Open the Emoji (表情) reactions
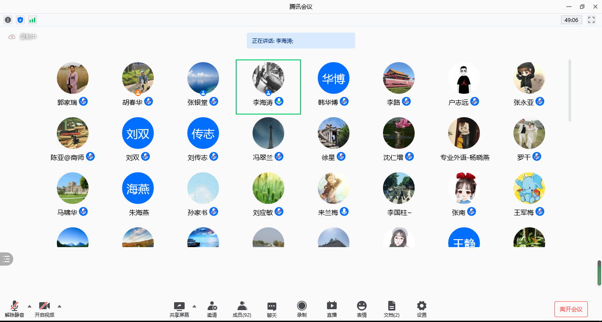The image size is (602, 322). 362,309
